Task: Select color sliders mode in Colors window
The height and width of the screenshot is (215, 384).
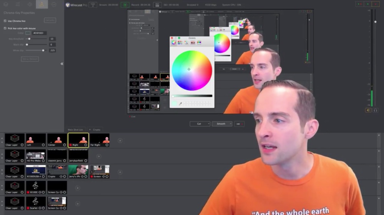Action: click(180, 43)
